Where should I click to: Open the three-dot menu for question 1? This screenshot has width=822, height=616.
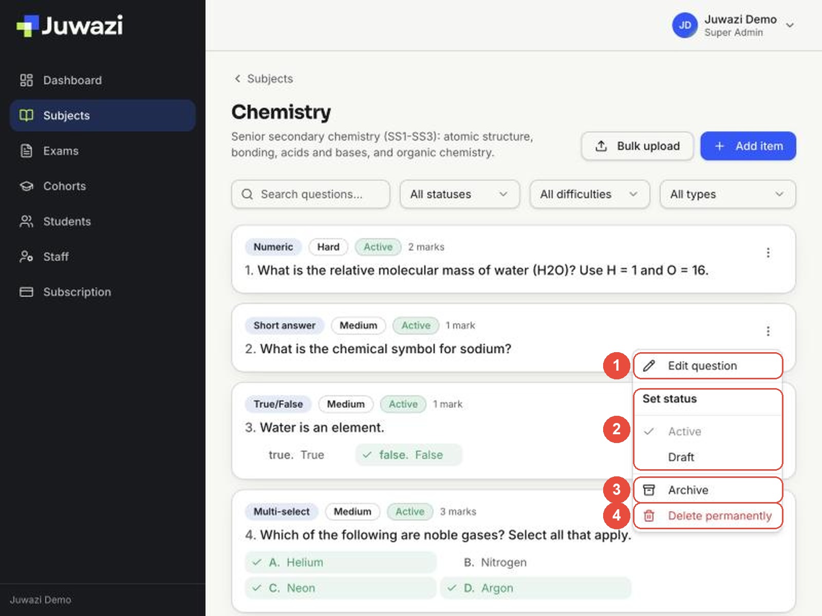pyautogui.click(x=768, y=253)
